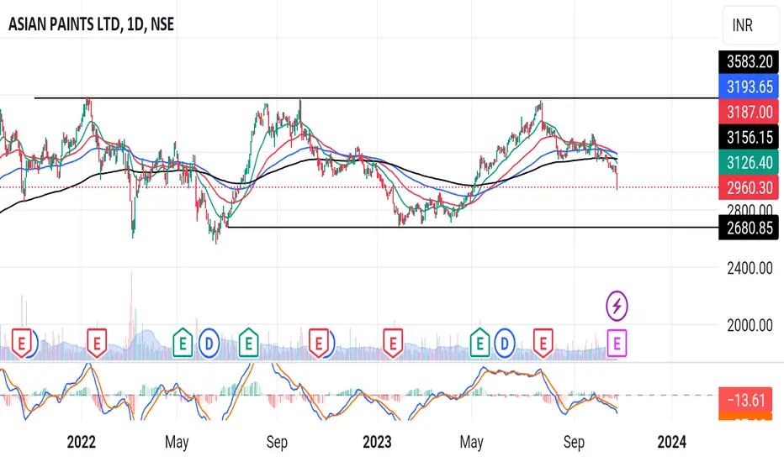Open the red earnings marker above the 2022 label

coord(97,344)
